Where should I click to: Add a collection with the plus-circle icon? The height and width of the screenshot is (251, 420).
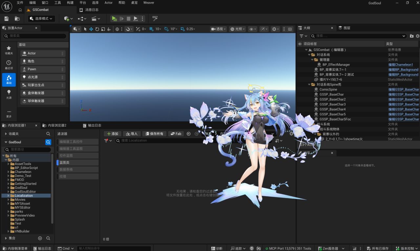click(x=40, y=238)
